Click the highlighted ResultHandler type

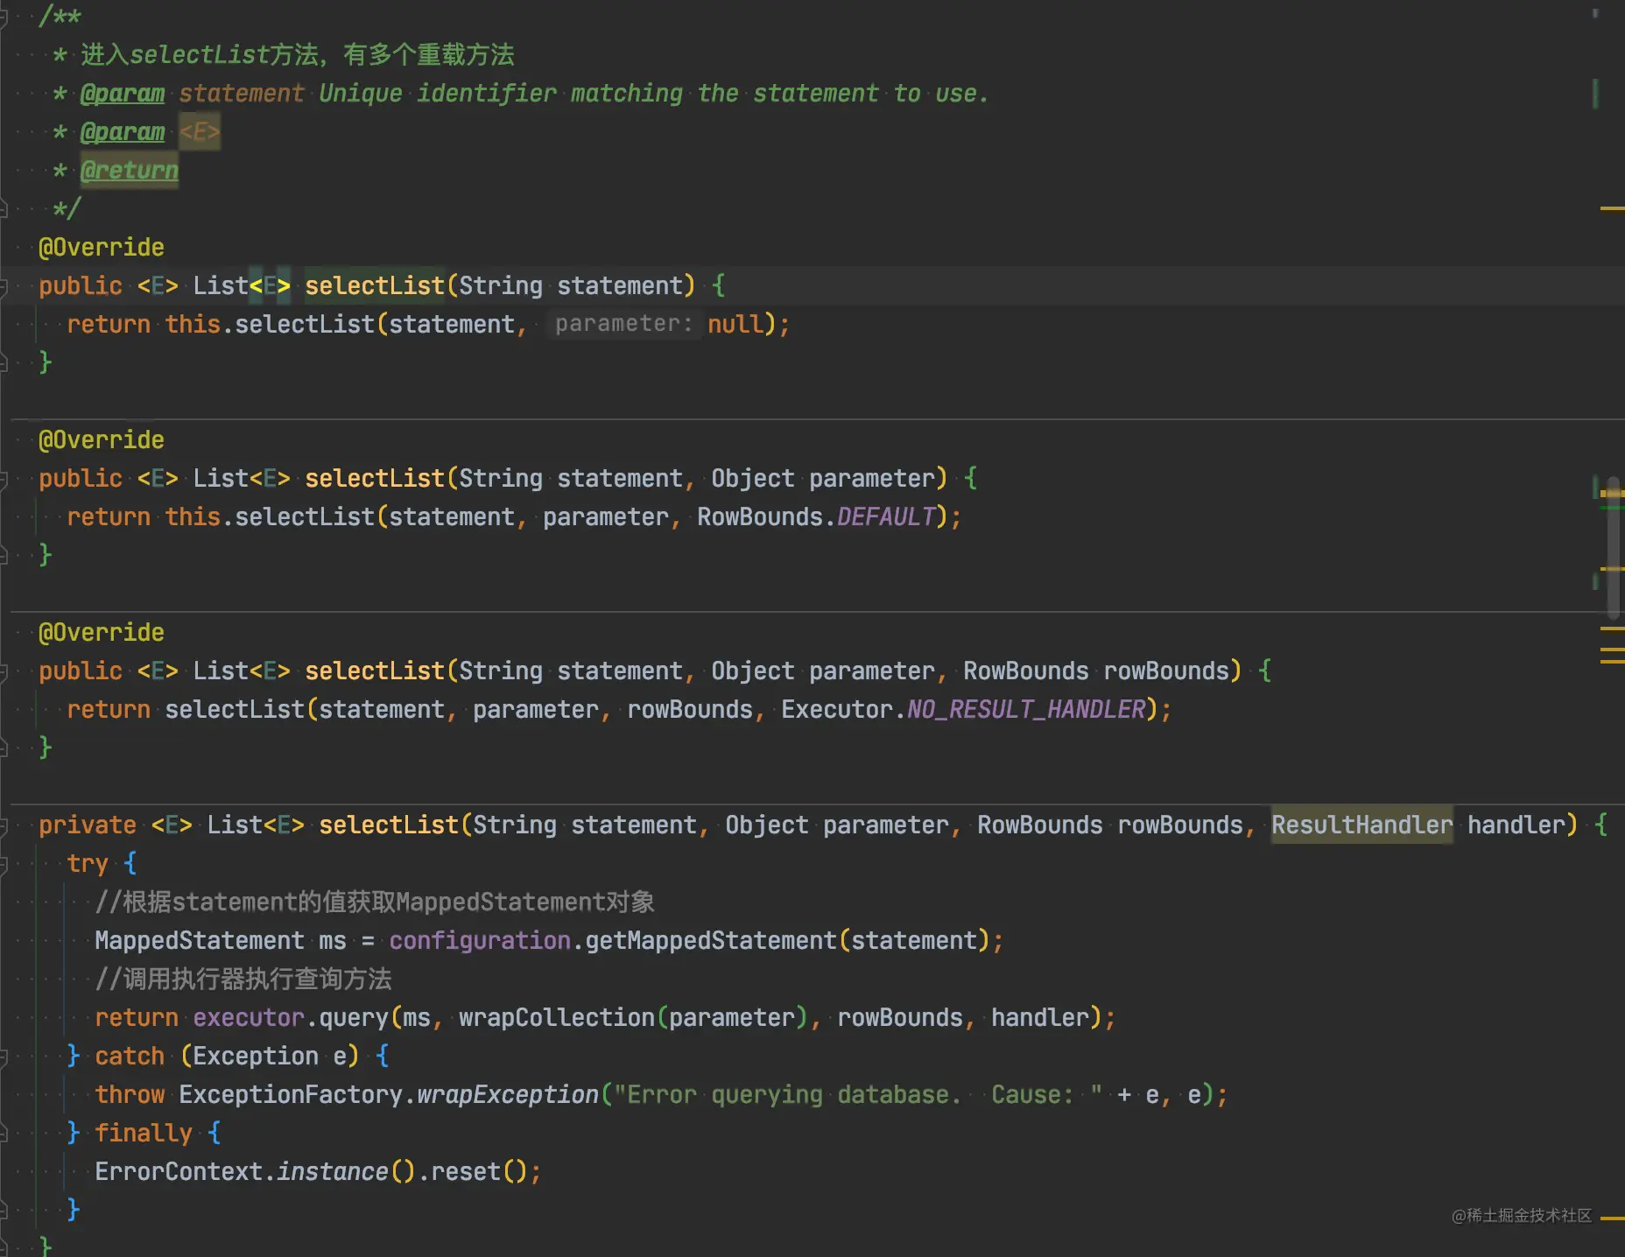pyautogui.click(x=1361, y=825)
